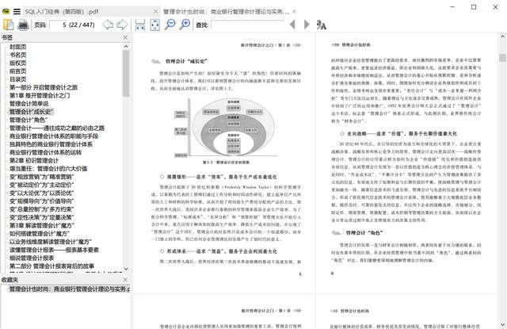Open favorite 管理会计也时尚 in 收藏夹
The height and width of the screenshot is (329, 507).
(x=69, y=289)
